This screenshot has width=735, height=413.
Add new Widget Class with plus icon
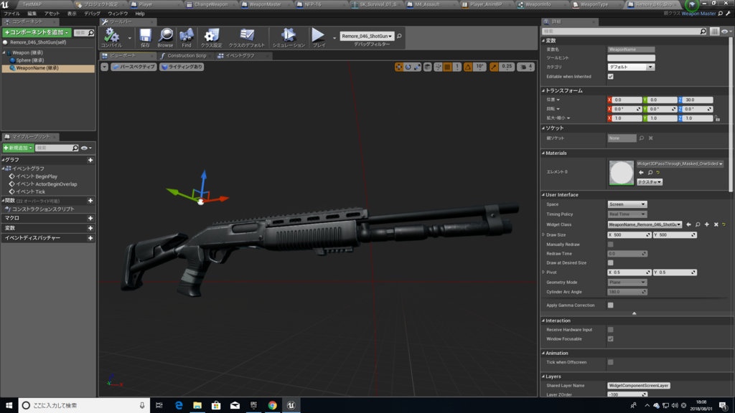pyautogui.click(x=707, y=224)
